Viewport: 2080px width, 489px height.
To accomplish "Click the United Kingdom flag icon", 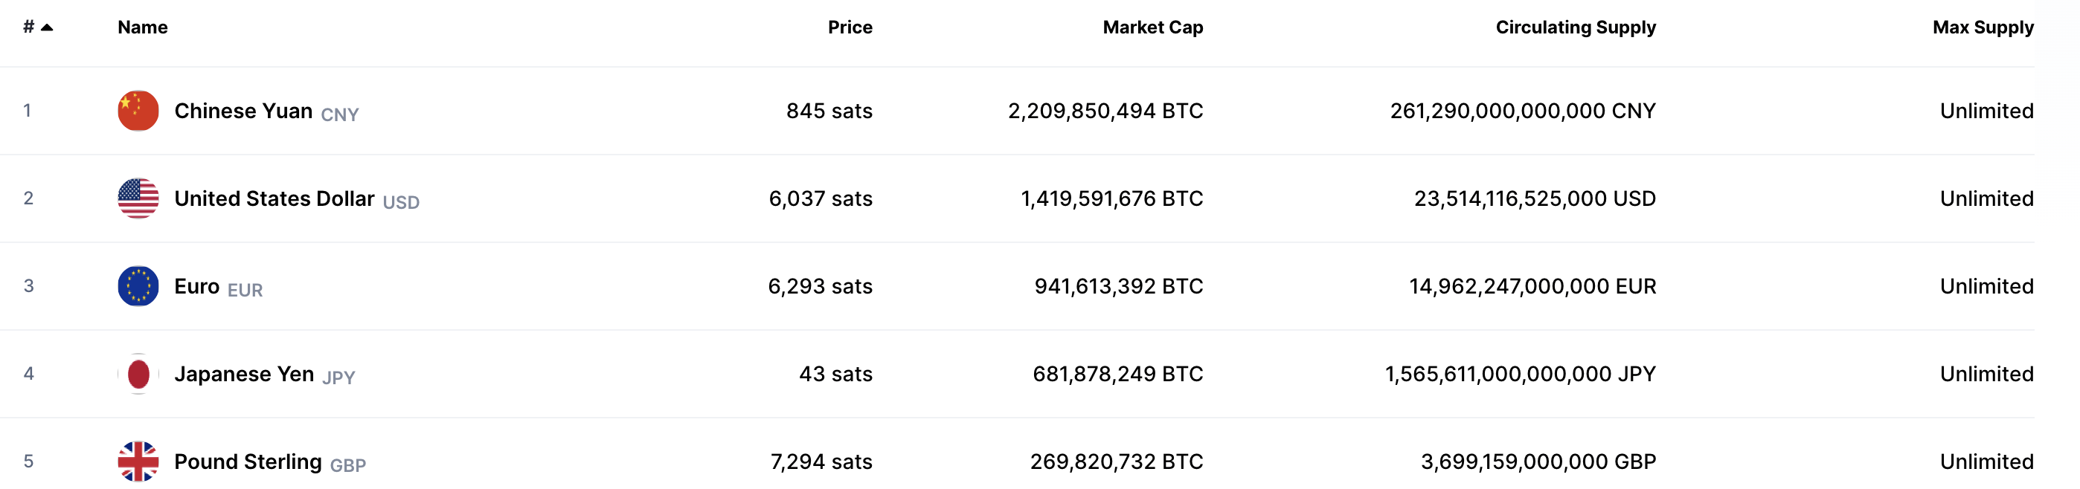I will click(x=138, y=462).
